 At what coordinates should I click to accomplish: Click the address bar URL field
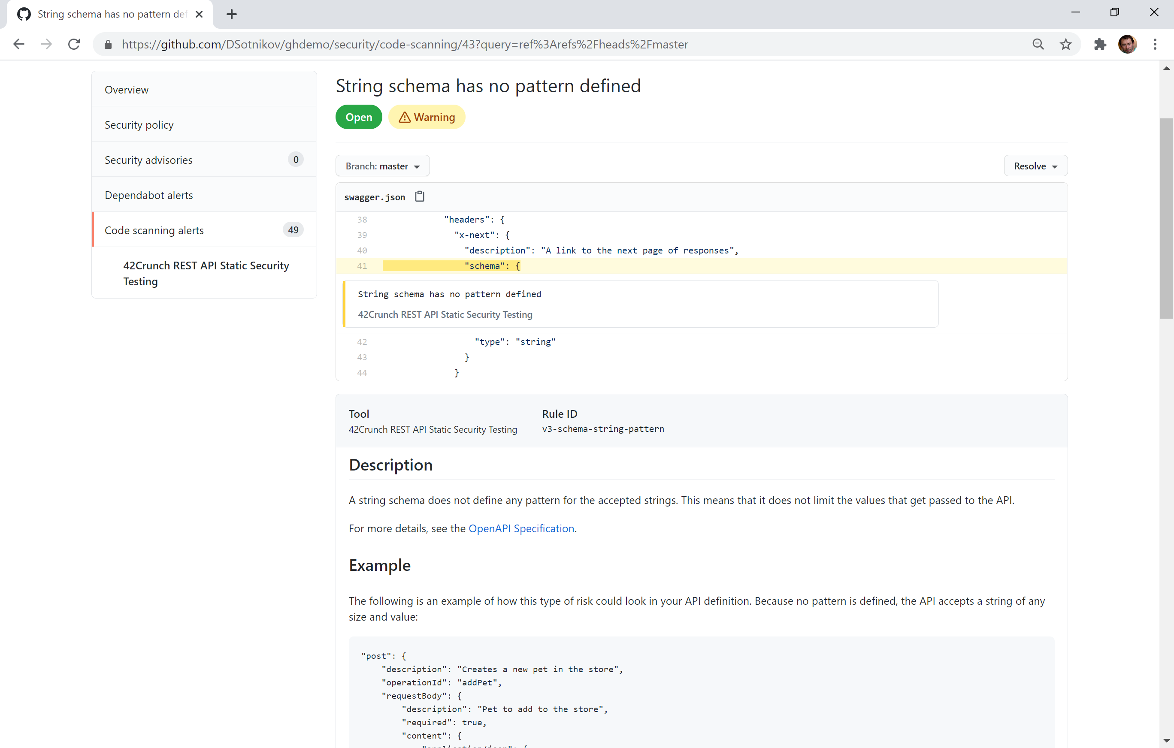(x=405, y=44)
